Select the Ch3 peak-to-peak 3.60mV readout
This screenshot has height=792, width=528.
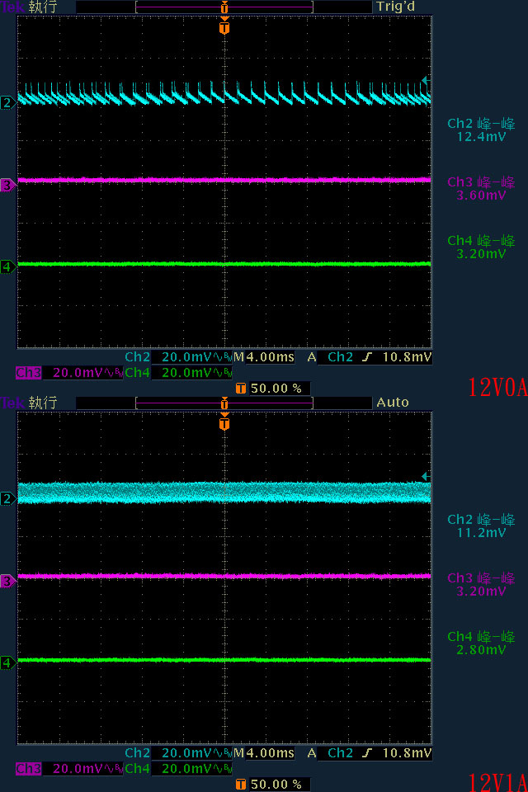(481, 188)
